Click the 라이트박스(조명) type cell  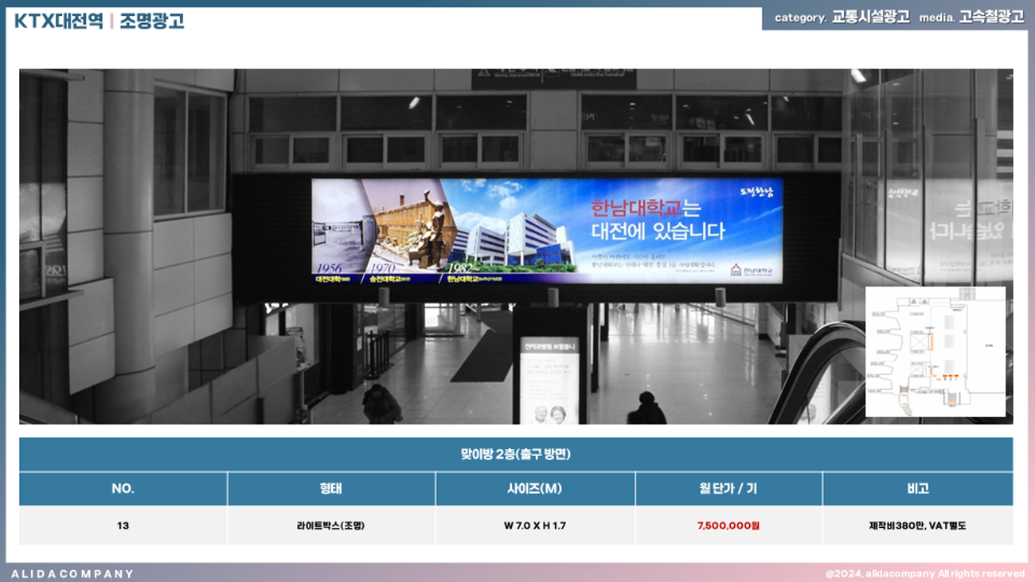tap(330, 525)
